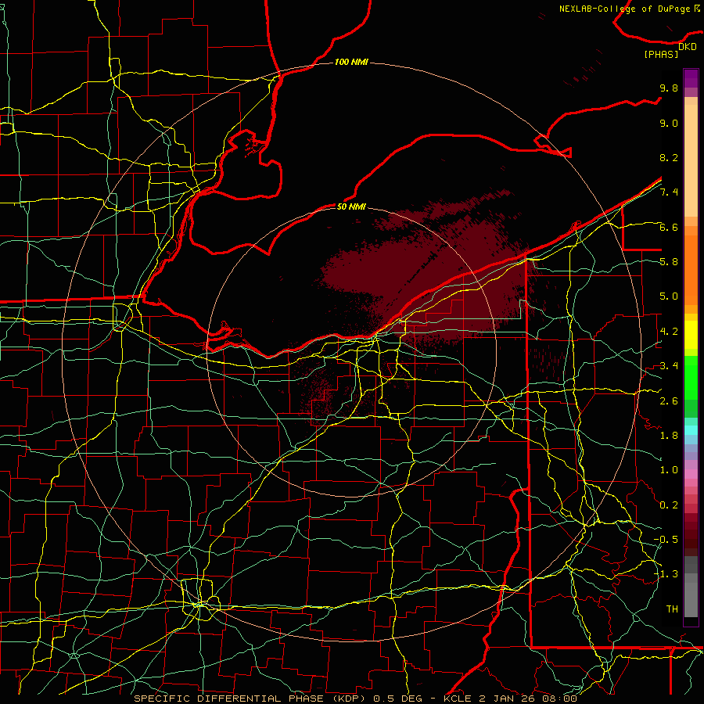Select the 5.8 value on the scale
The width and height of the screenshot is (704, 704).
point(669,262)
